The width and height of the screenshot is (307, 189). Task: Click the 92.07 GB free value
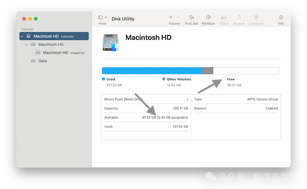point(234,85)
